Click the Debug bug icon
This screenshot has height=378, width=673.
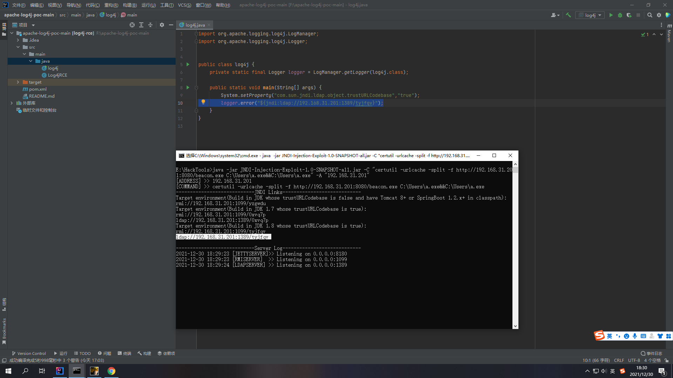click(620, 15)
